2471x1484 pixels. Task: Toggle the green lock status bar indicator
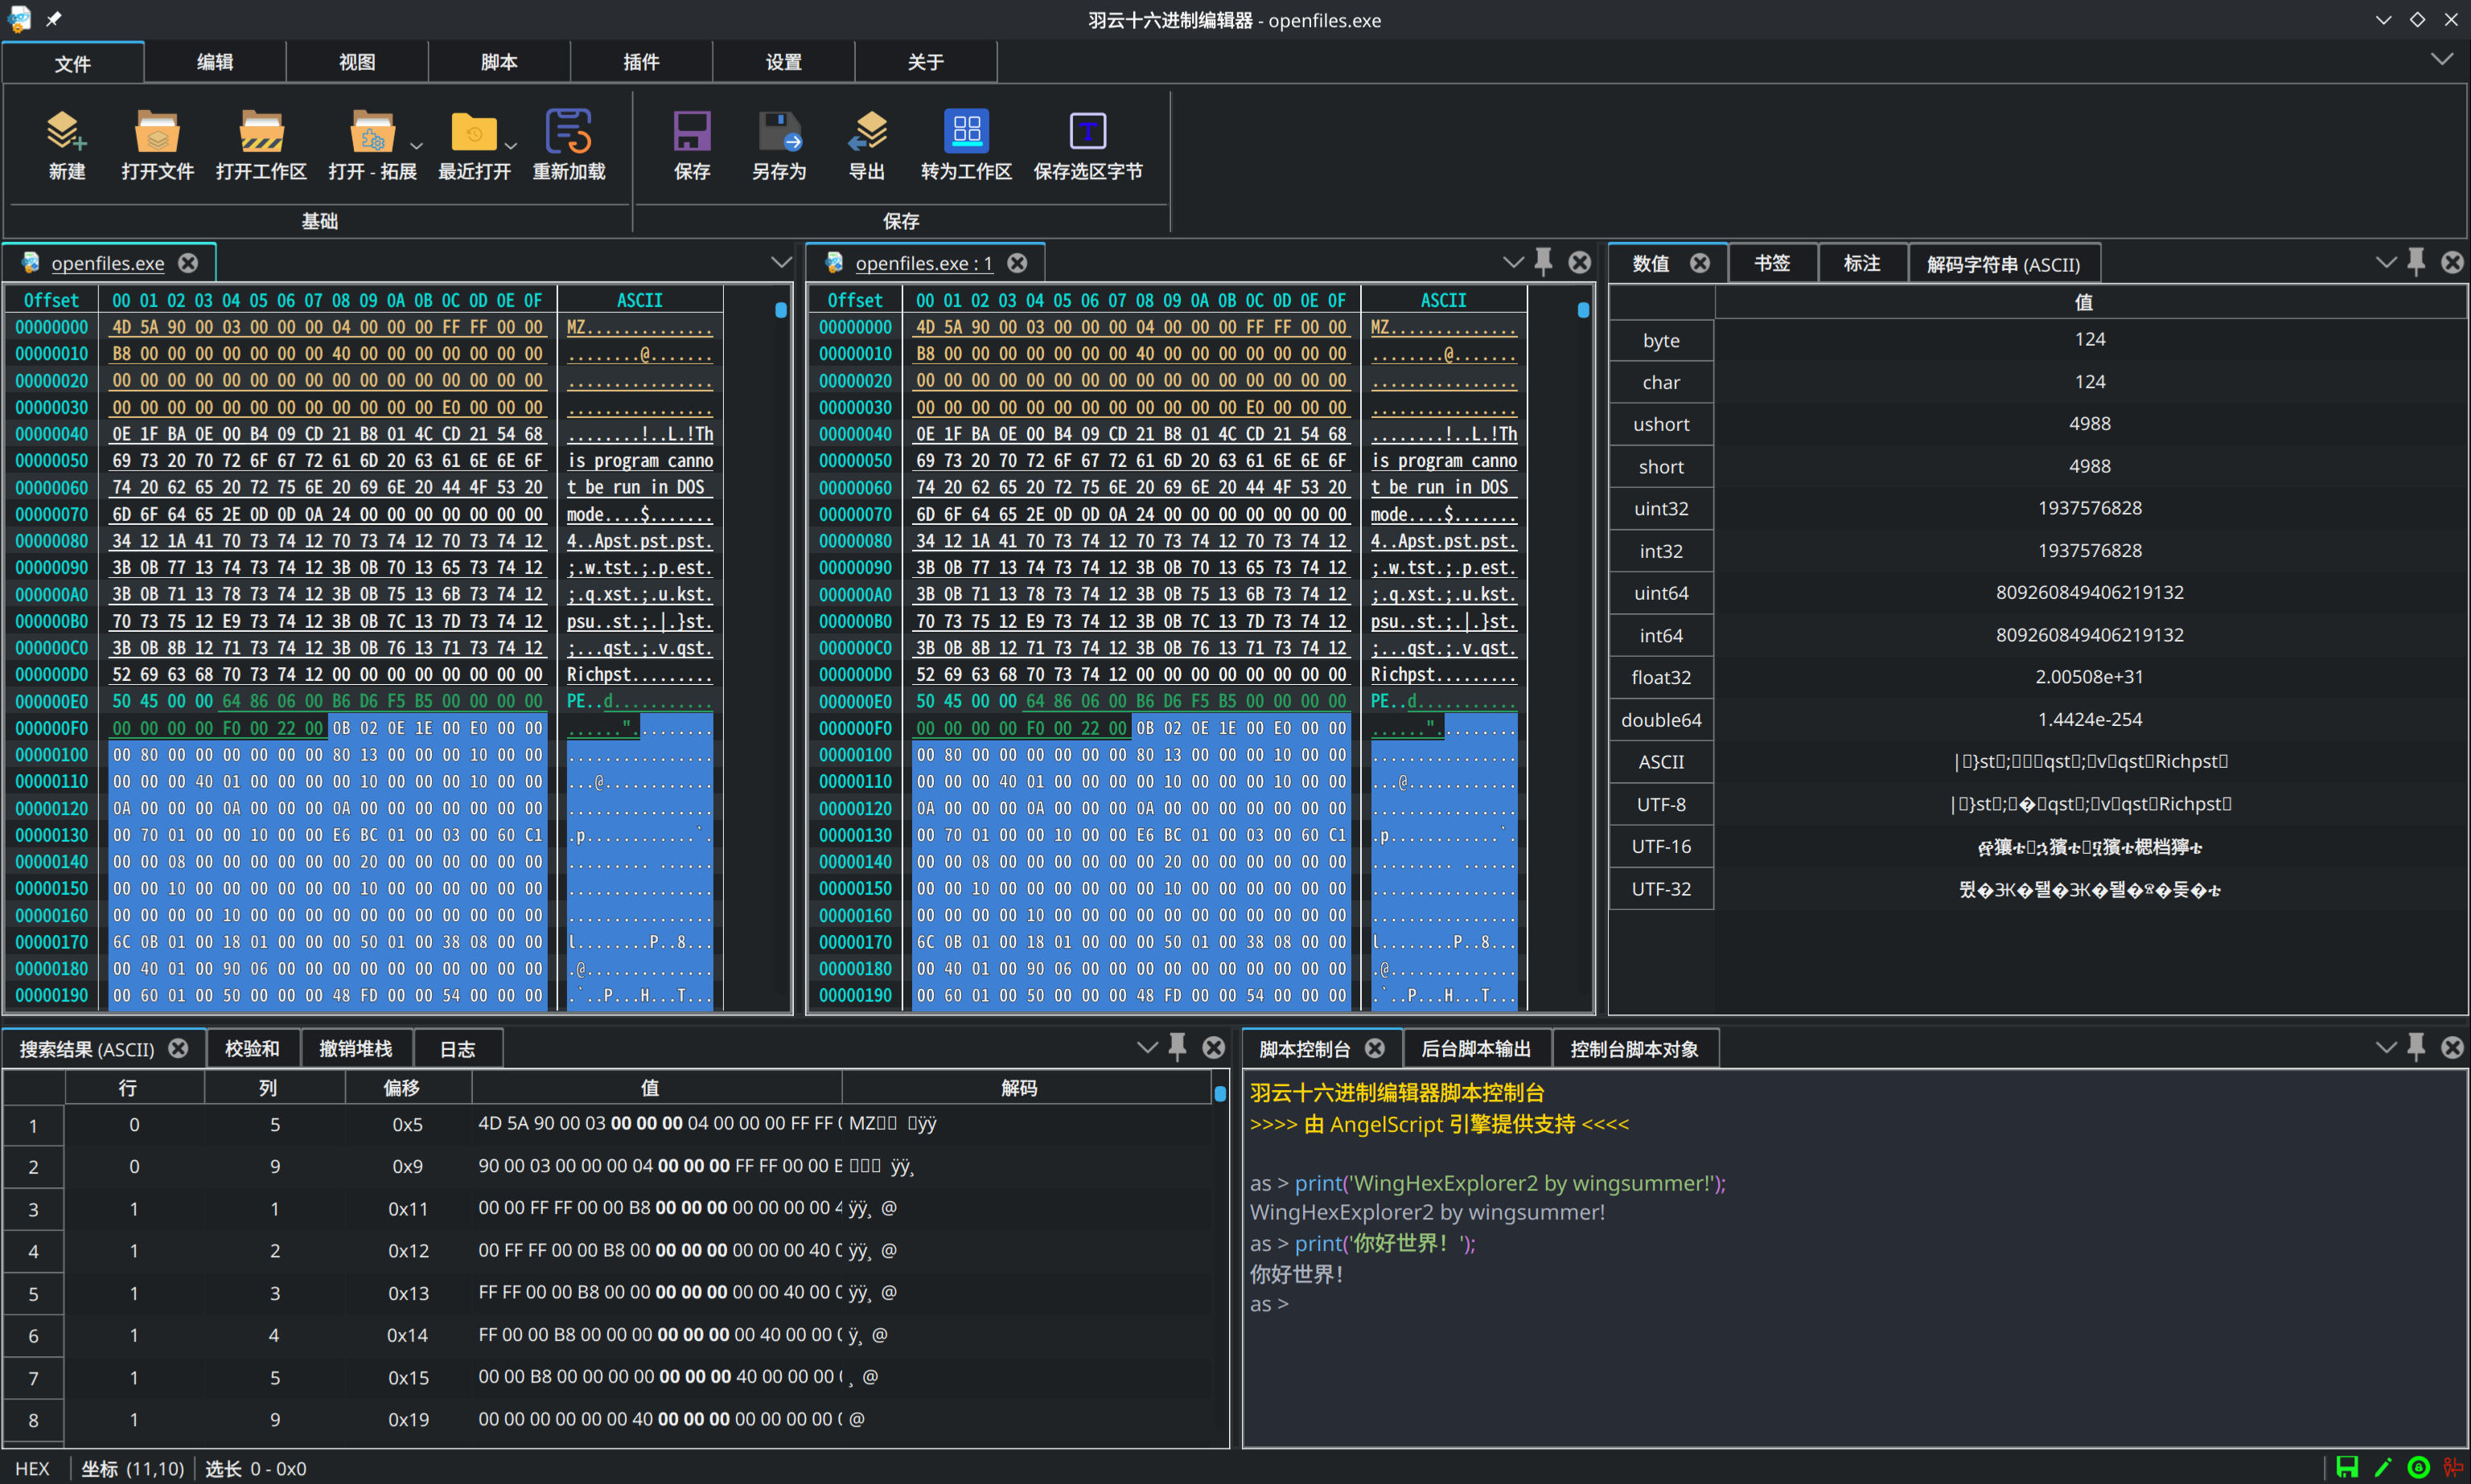pos(2418,1467)
